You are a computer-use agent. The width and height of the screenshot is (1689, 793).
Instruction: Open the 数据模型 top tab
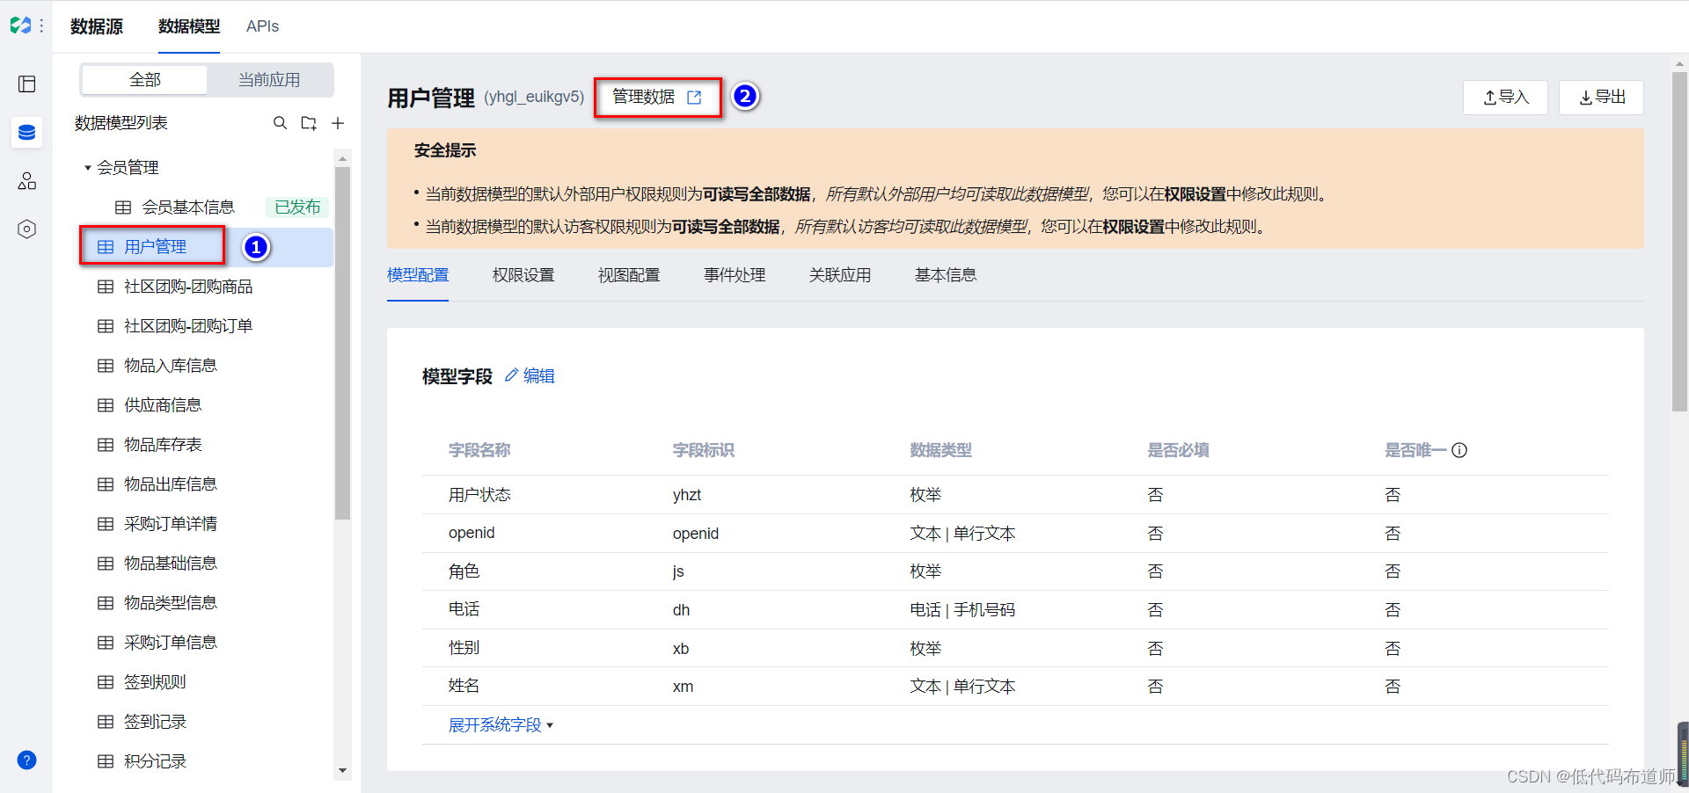(x=189, y=26)
